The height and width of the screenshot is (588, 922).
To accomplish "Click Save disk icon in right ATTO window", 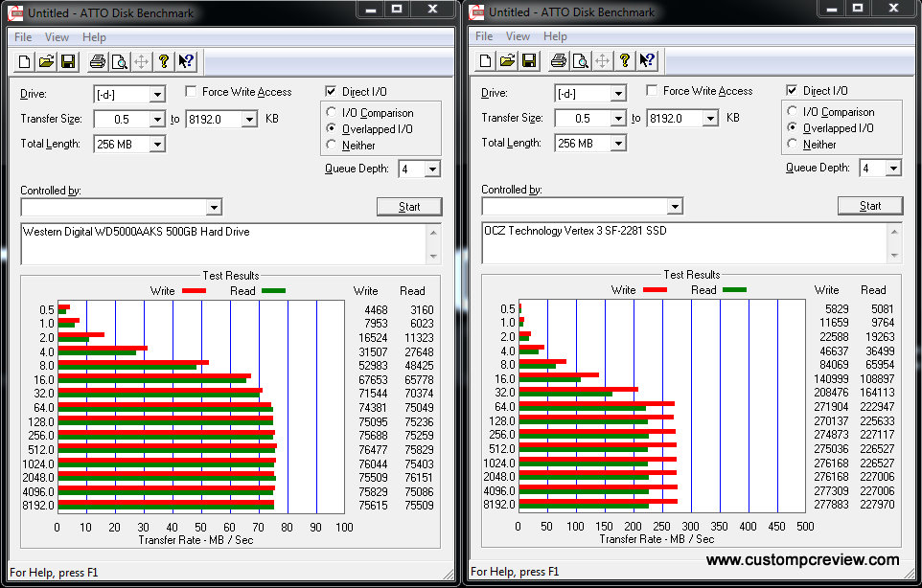I will tap(529, 60).
